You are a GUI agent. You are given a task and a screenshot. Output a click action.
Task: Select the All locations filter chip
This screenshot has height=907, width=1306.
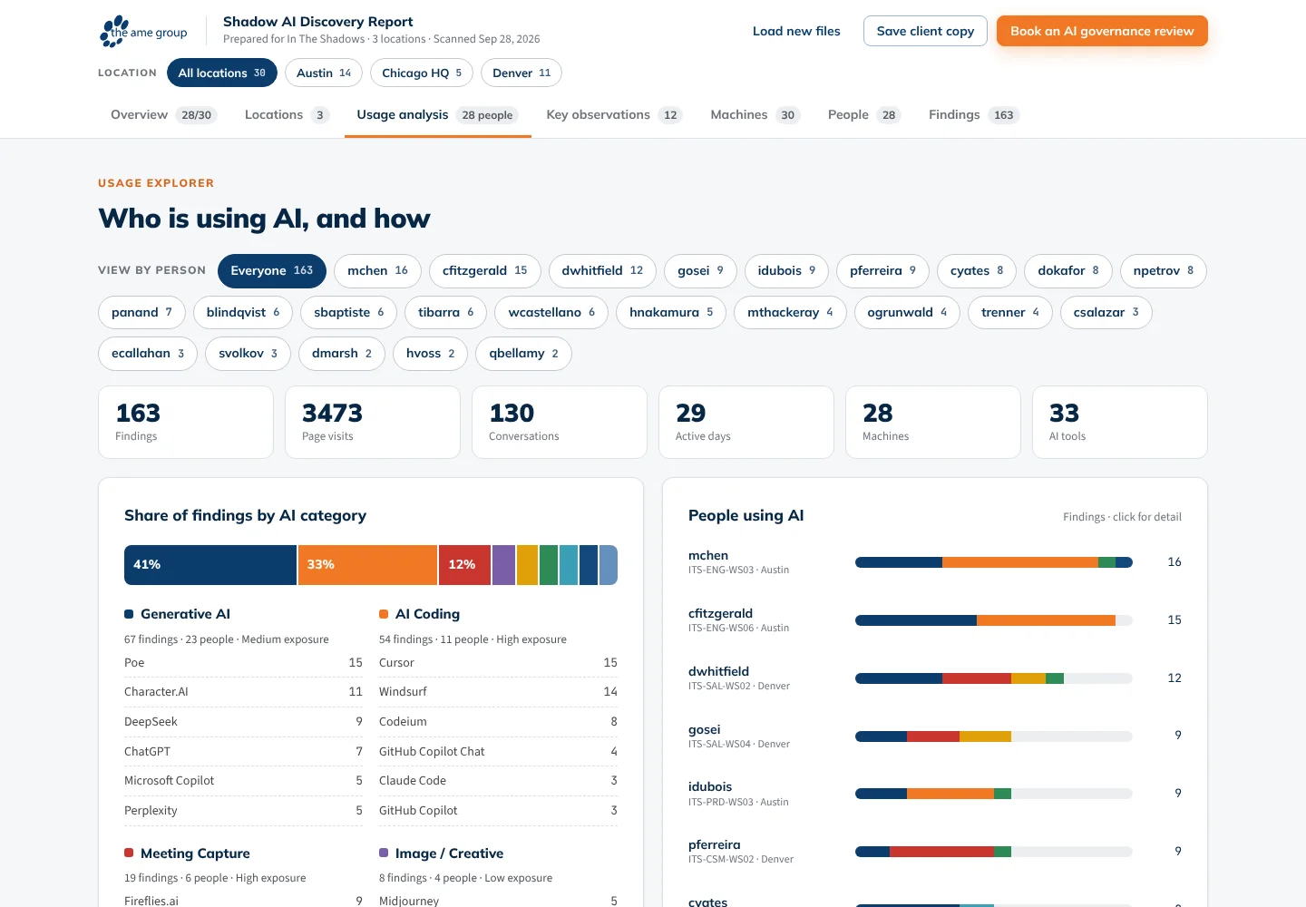click(x=222, y=73)
